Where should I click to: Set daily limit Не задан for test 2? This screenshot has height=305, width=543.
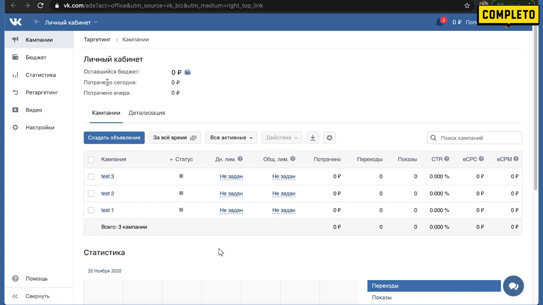[x=231, y=193]
